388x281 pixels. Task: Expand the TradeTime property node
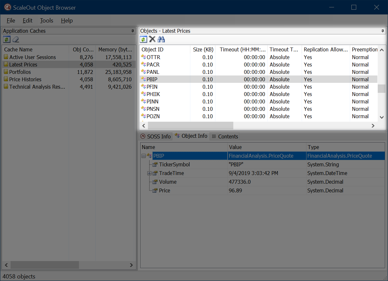[149, 173]
